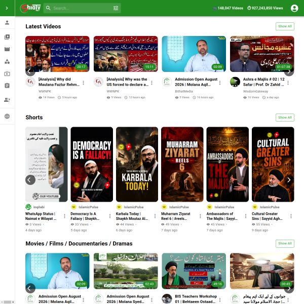Show all Shorts

[285, 118]
